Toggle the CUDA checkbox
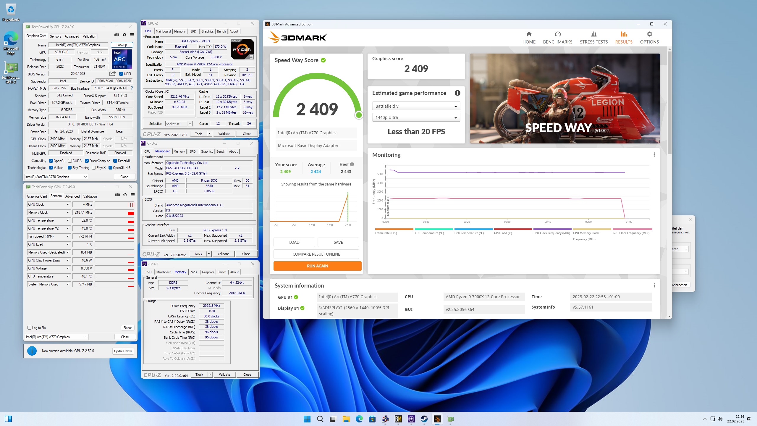This screenshot has height=426, width=757. click(x=70, y=161)
